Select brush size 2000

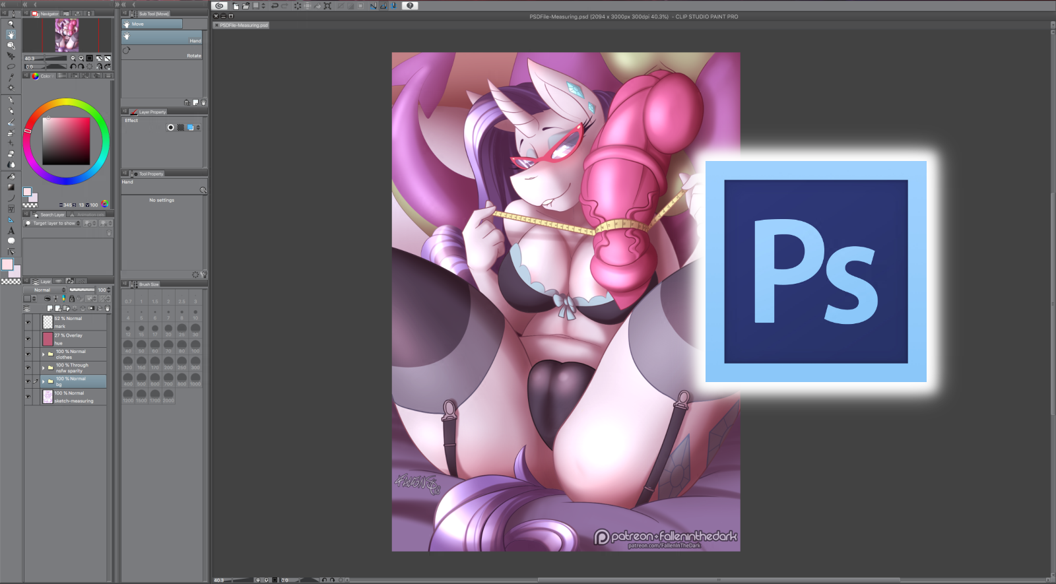[x=168, y=395]
